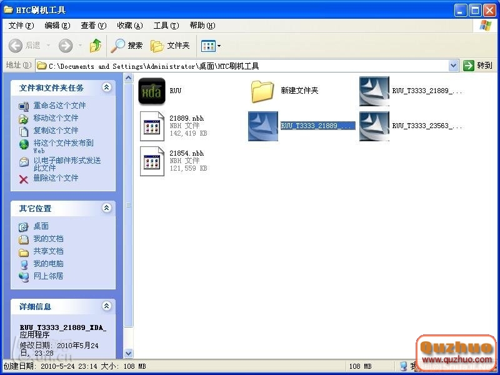Click the RUU xda application name label
This screenshot has width=500, height=375.
[x=176, y=91]
